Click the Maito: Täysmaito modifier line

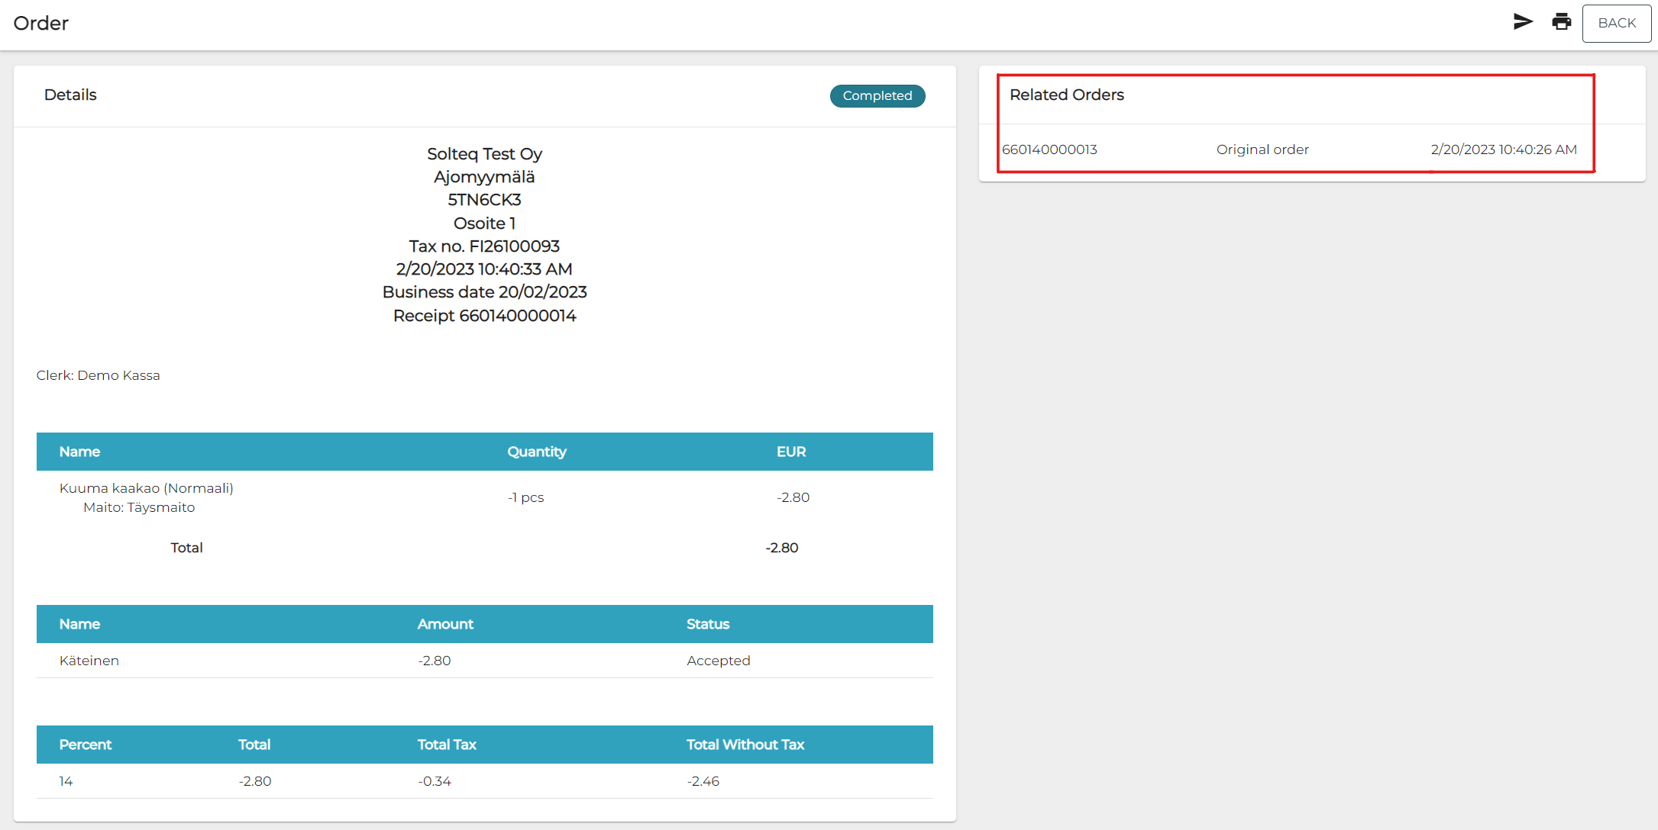[139, 507]
